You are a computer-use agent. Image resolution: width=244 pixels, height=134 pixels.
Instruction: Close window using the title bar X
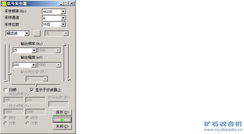coord(72,4)
